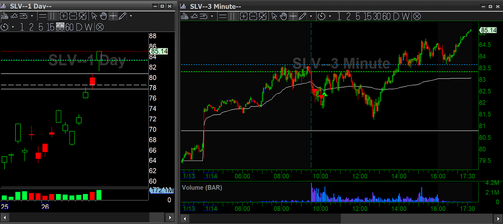The height and width of the screenshot is (224, 503).
Task: Select horizontal lines tool in SLV 3 Minute window
Action: pos(223,16)
